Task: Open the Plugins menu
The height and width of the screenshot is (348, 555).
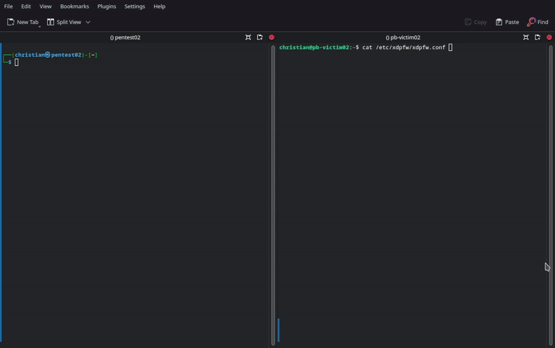Action: point(106,6)
